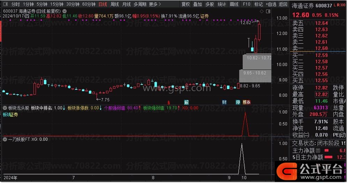This screenshot has width=348, height=183.
Task: Click the diamond marker icon above the chart
Action: [262, 11]
